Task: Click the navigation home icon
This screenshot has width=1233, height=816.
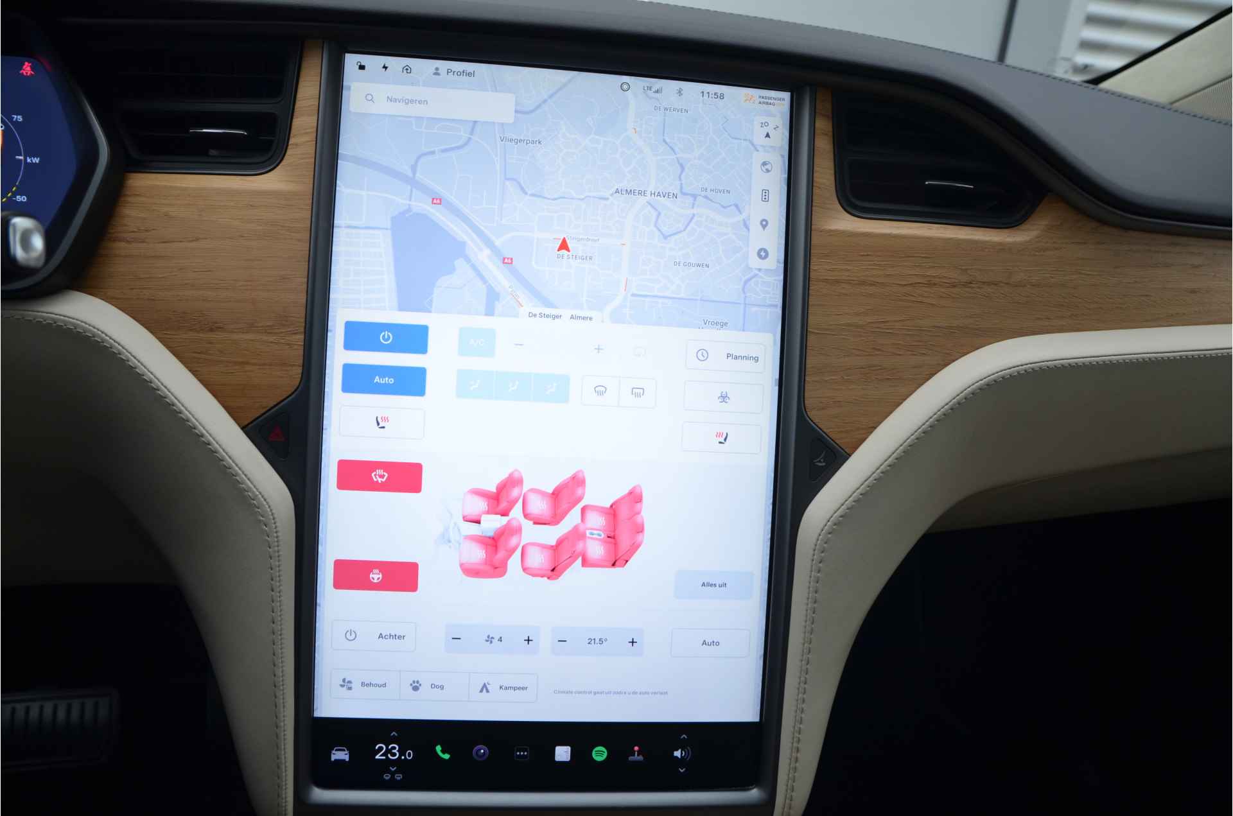Action: [x=407, y=72]
